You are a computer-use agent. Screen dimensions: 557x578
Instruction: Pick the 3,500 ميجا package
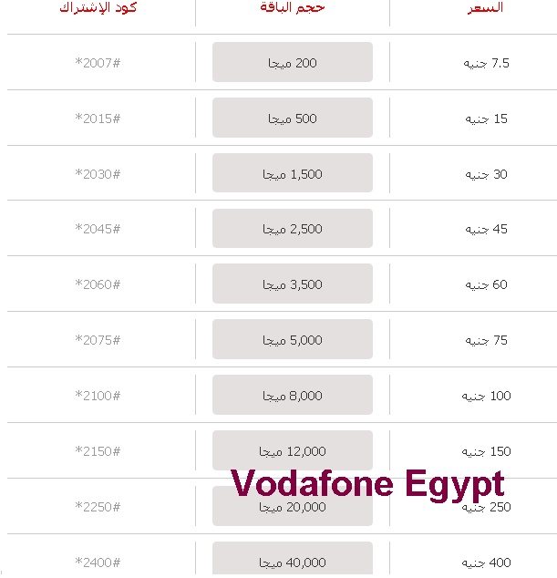293,284
